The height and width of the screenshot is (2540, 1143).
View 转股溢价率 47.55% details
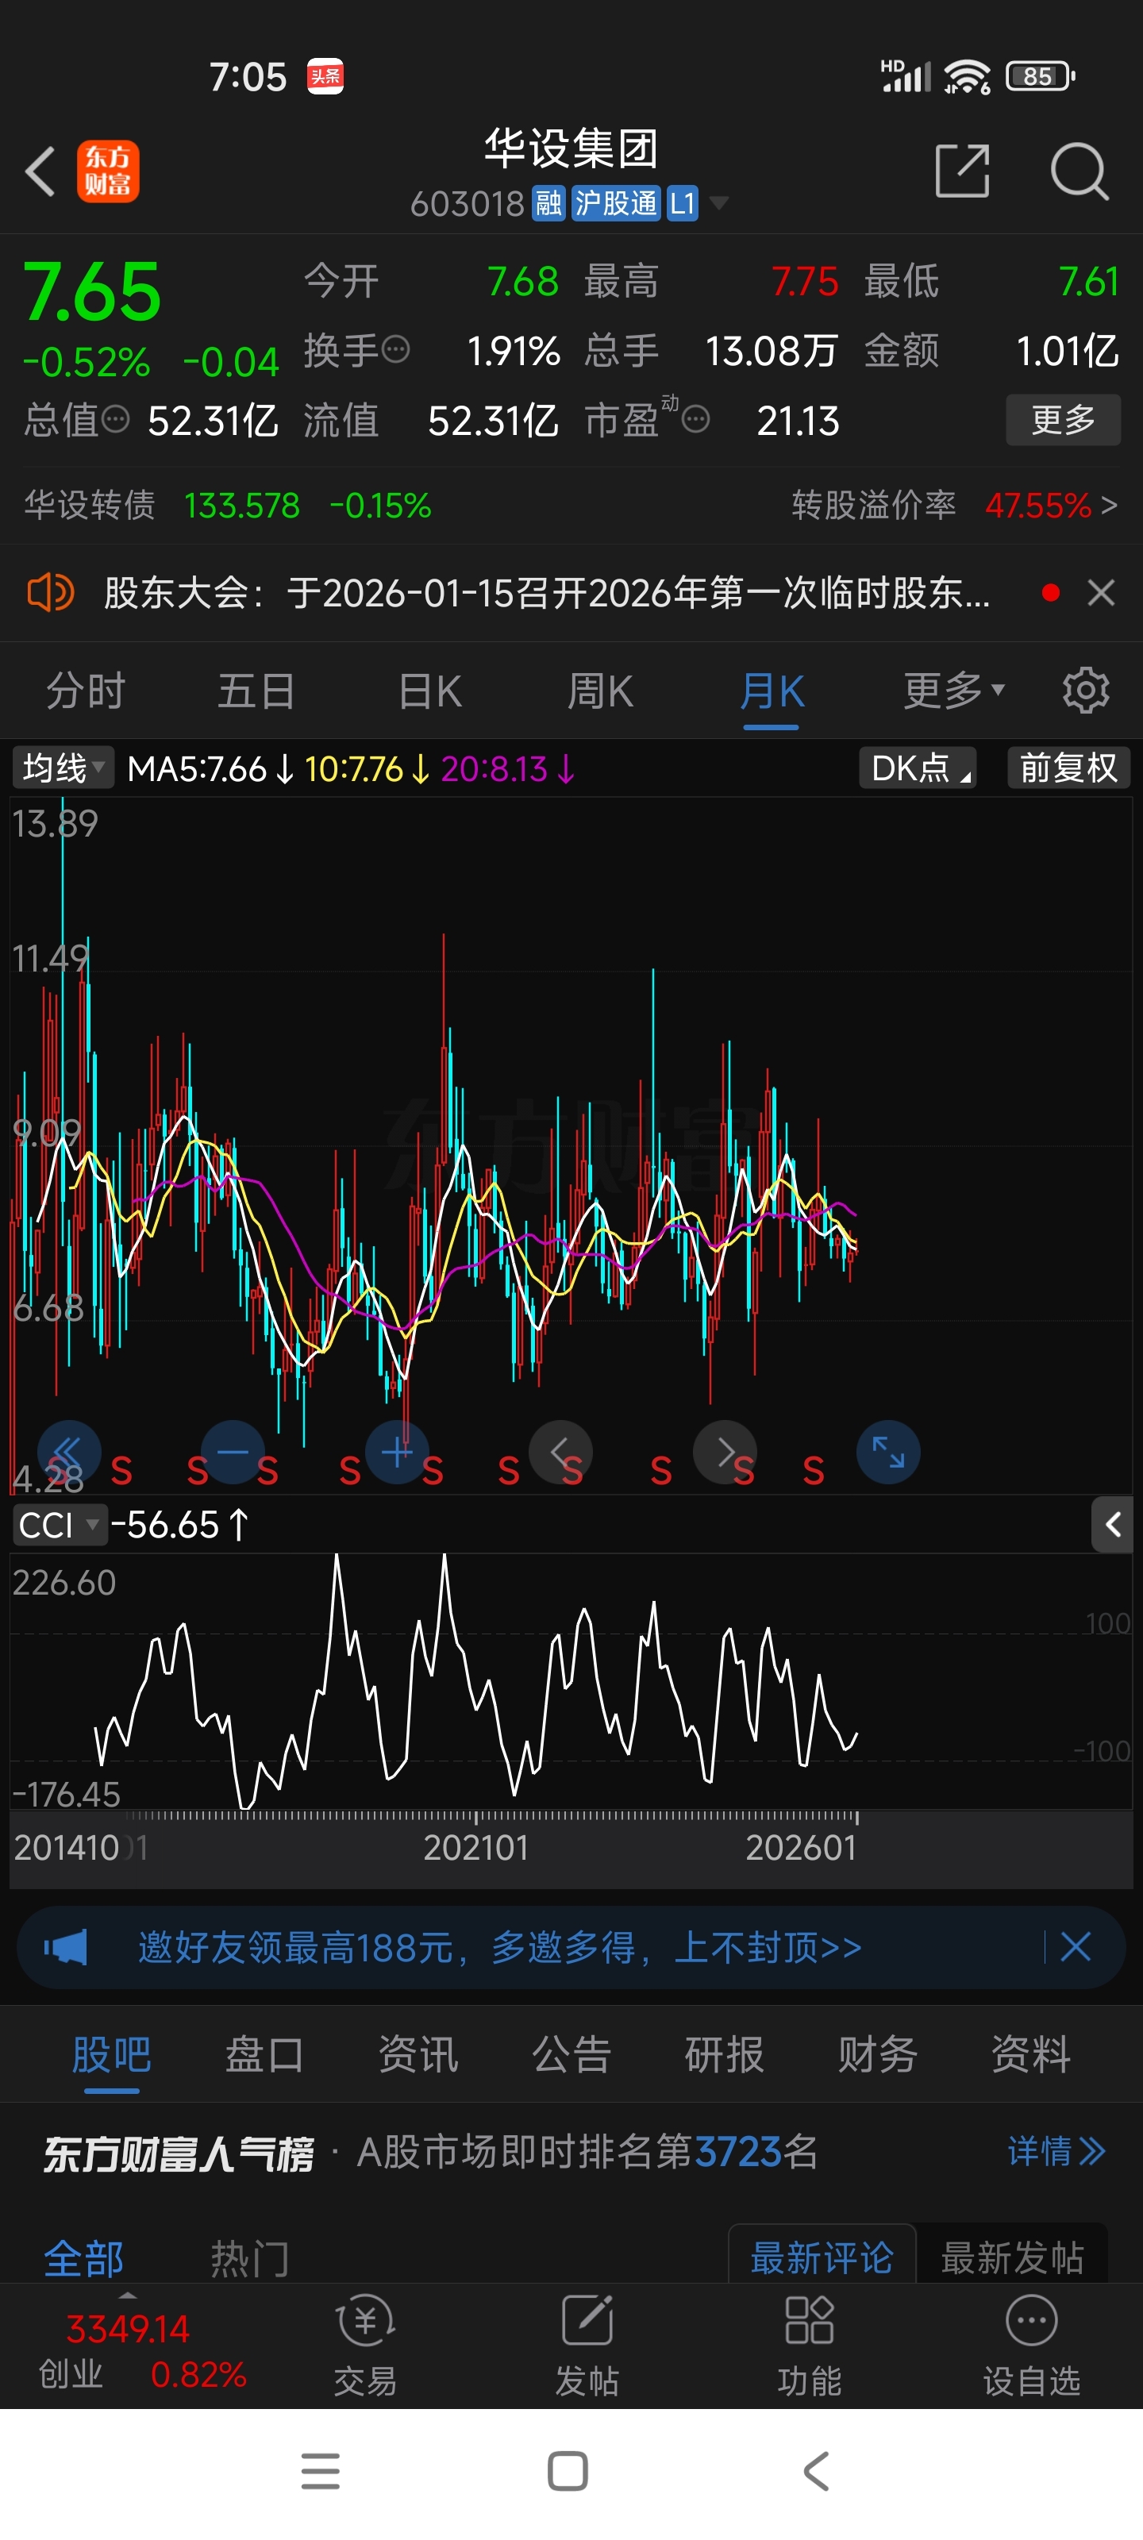click(x=955, y=506)
